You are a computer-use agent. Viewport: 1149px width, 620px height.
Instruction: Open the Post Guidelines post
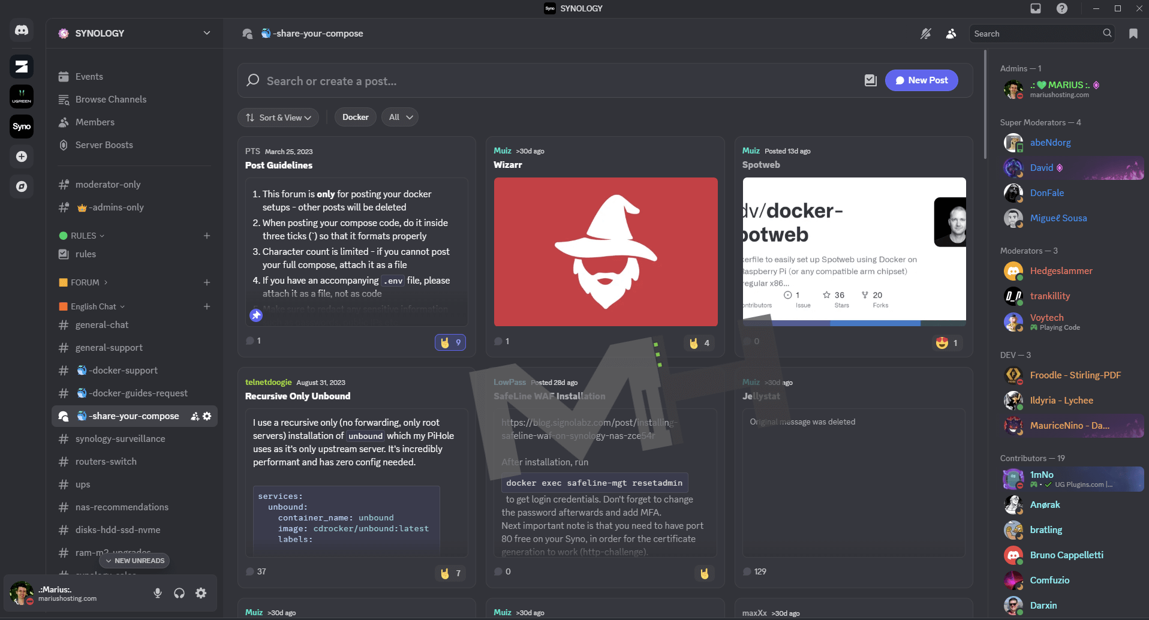(x=279, y=165)
